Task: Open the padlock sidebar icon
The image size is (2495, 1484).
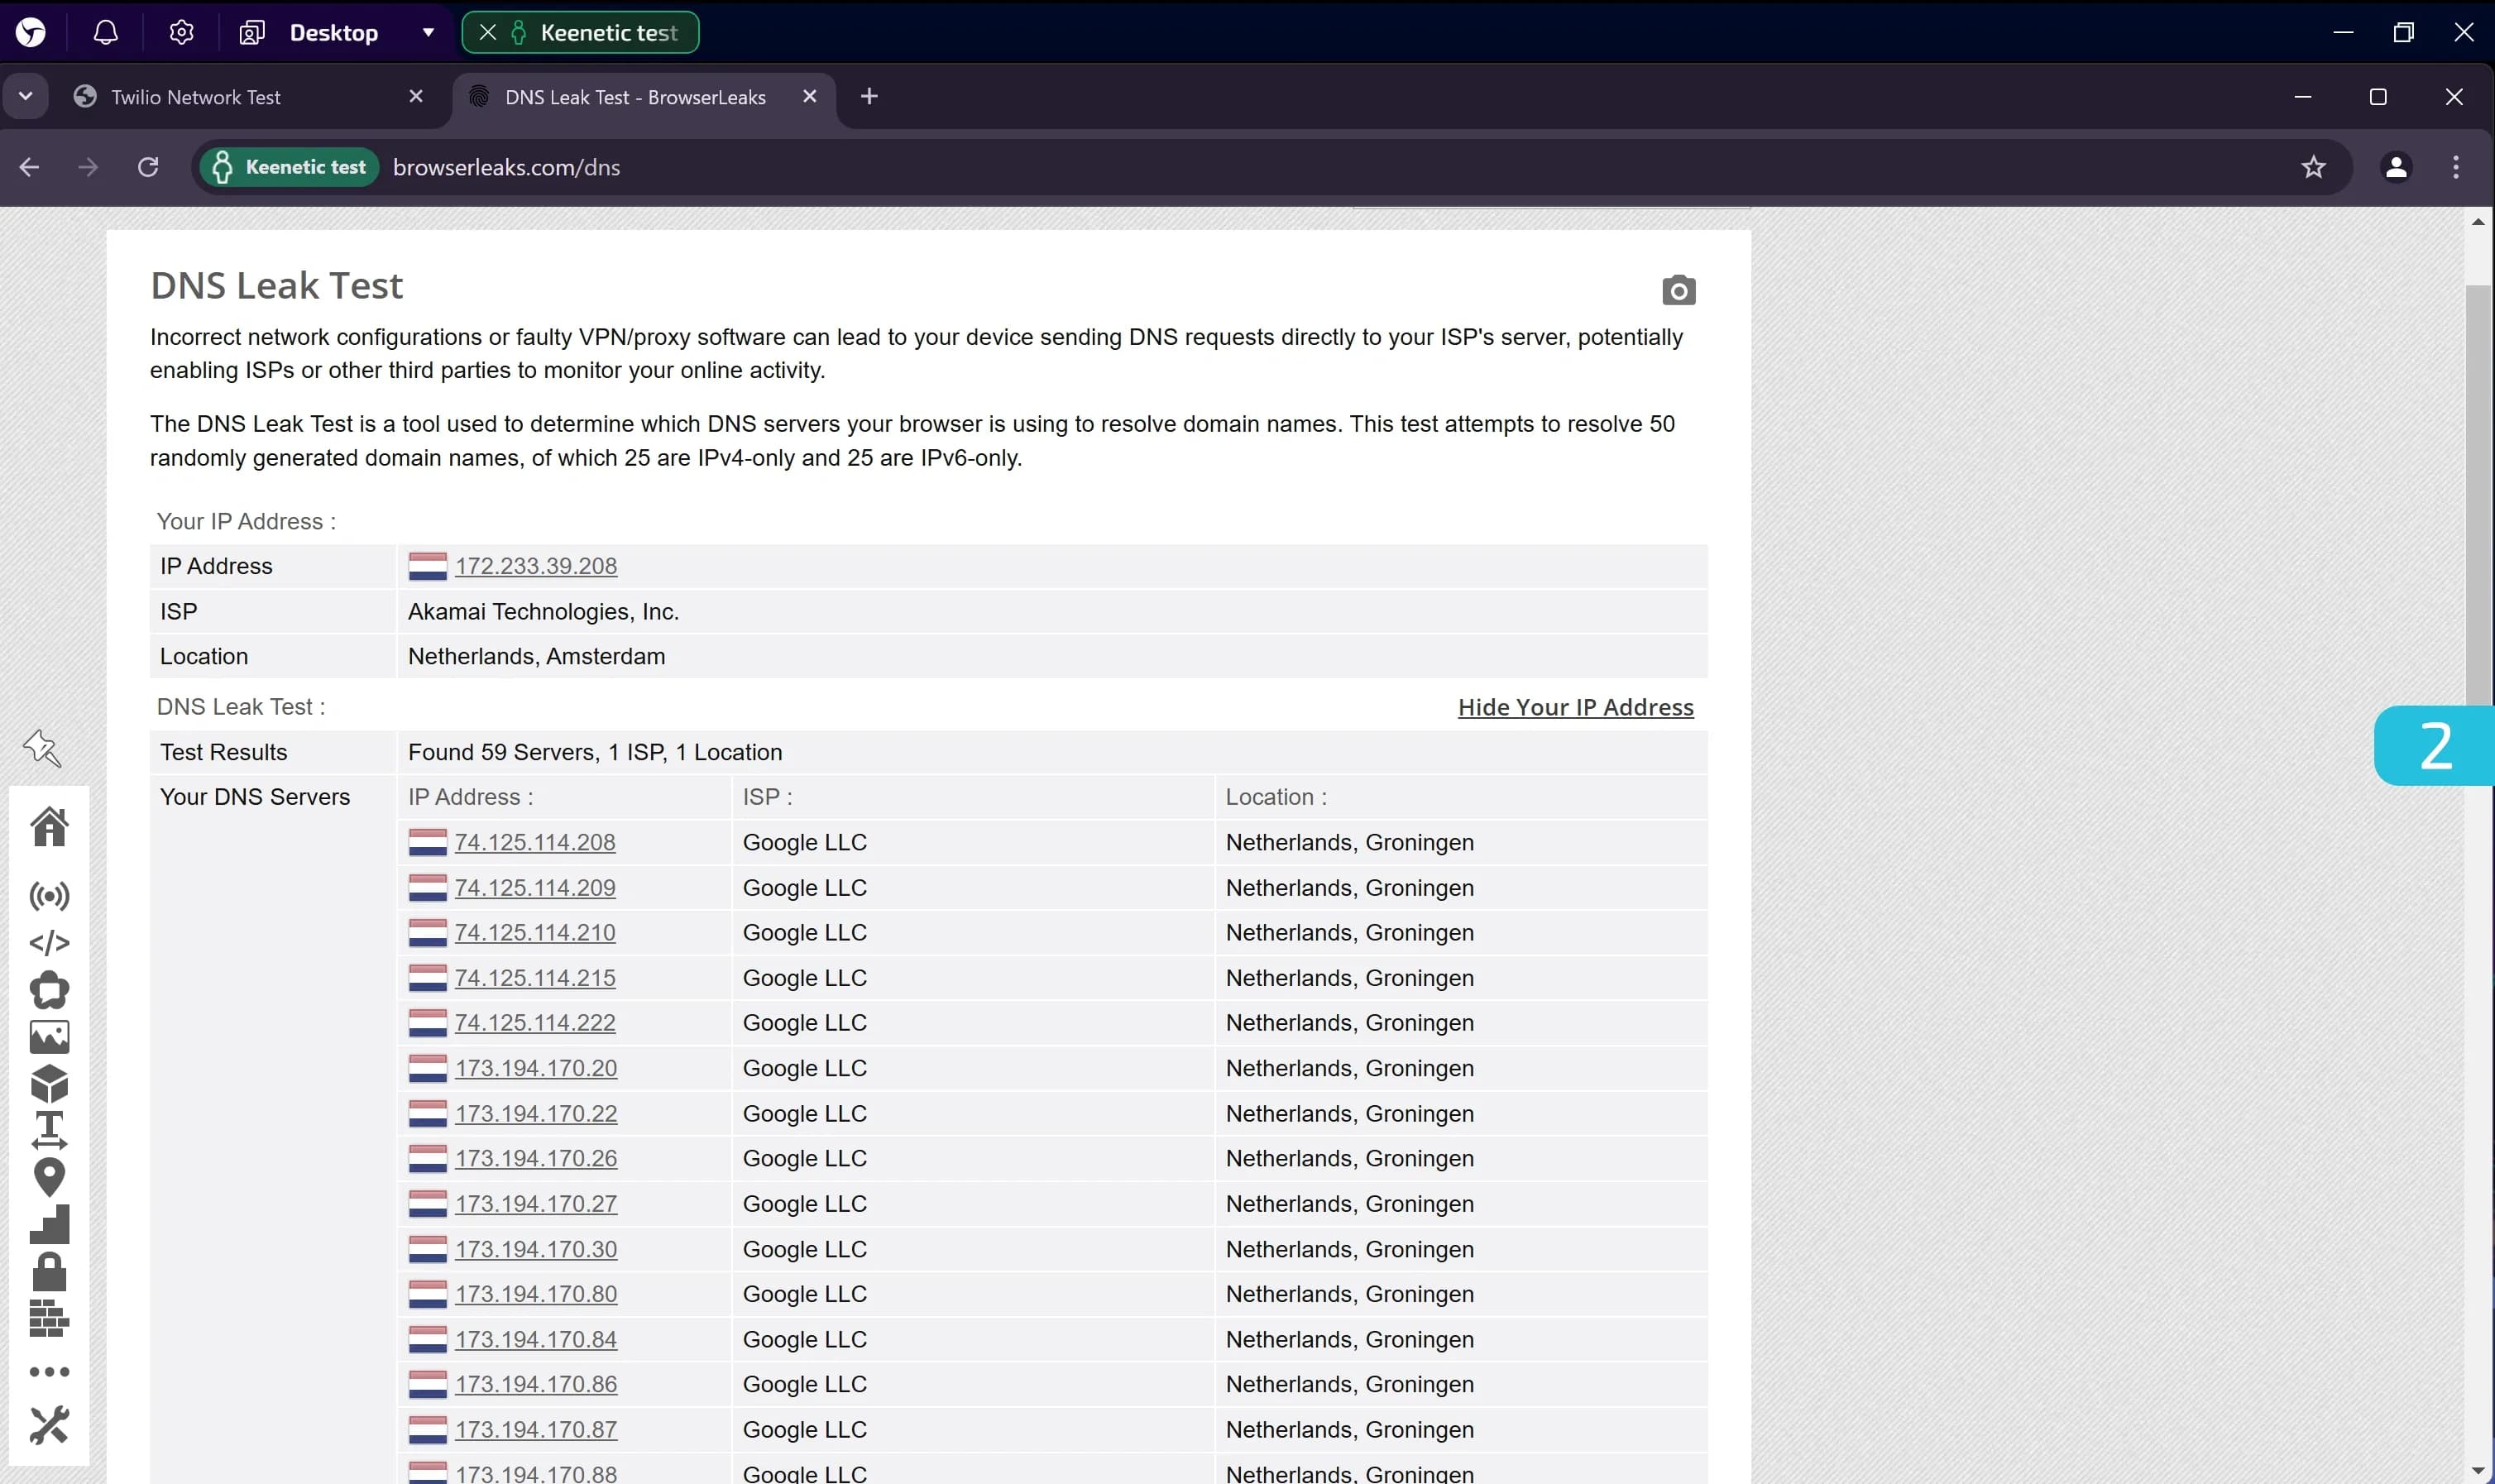Action: (49, 1271)
